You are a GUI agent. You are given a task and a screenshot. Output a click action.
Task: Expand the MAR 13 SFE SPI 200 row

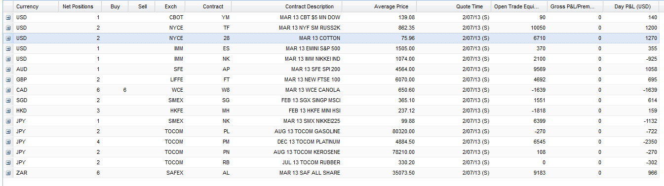click(8, 69)
